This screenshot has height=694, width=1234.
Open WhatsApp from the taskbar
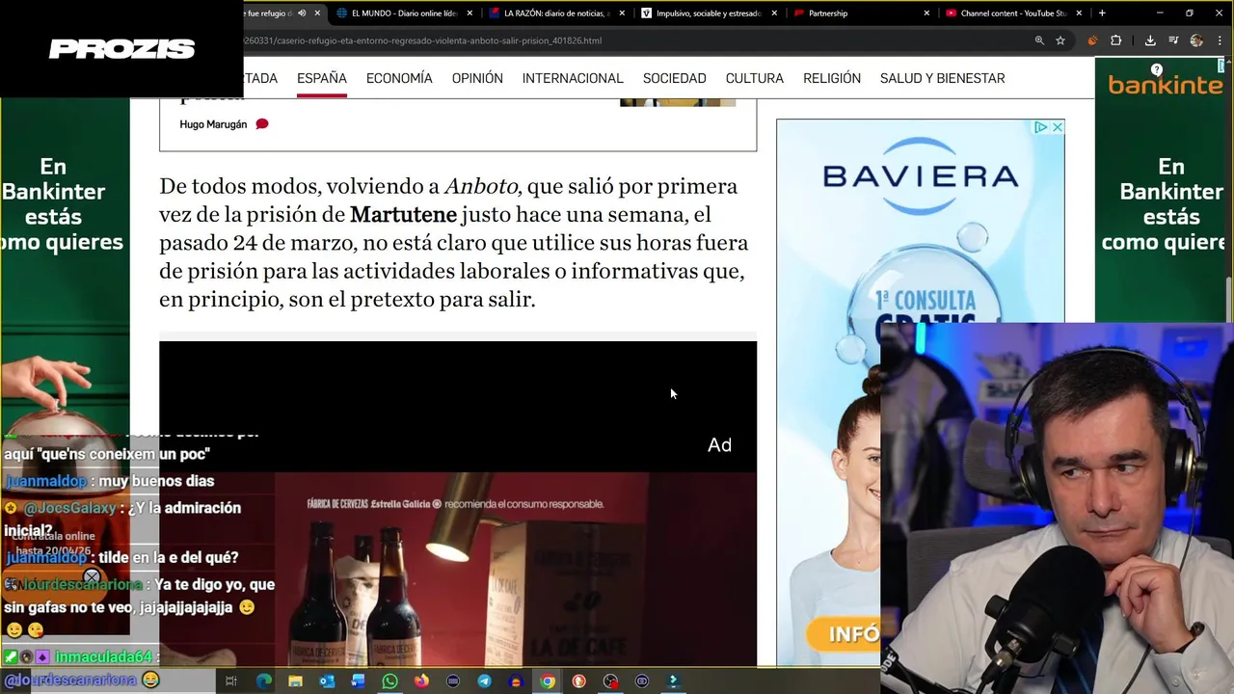pyautogui.click(x=389, y=681)
